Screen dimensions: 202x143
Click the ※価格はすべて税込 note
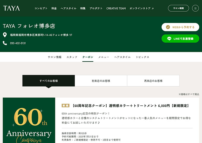click(x=189, y=94)
